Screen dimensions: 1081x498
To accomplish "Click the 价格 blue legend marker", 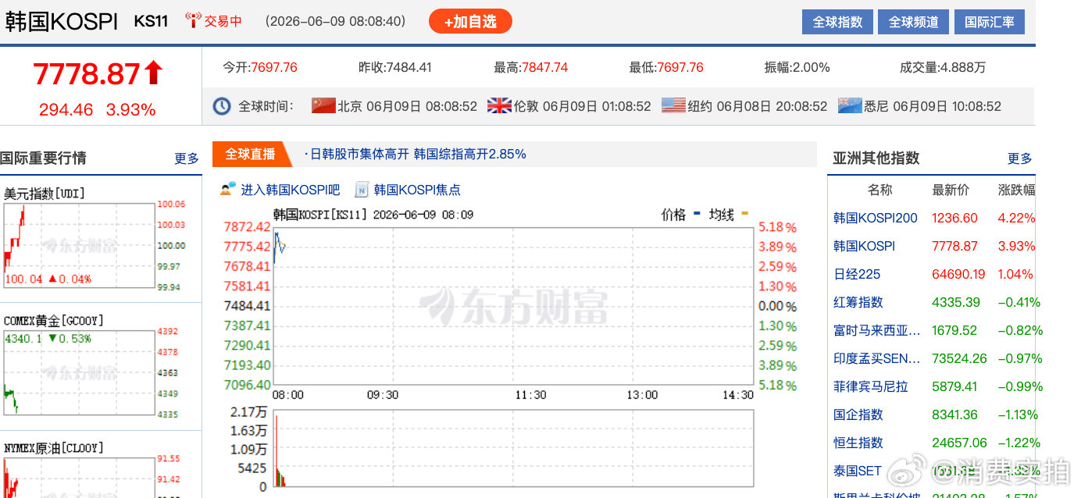I will coord(697,213).
